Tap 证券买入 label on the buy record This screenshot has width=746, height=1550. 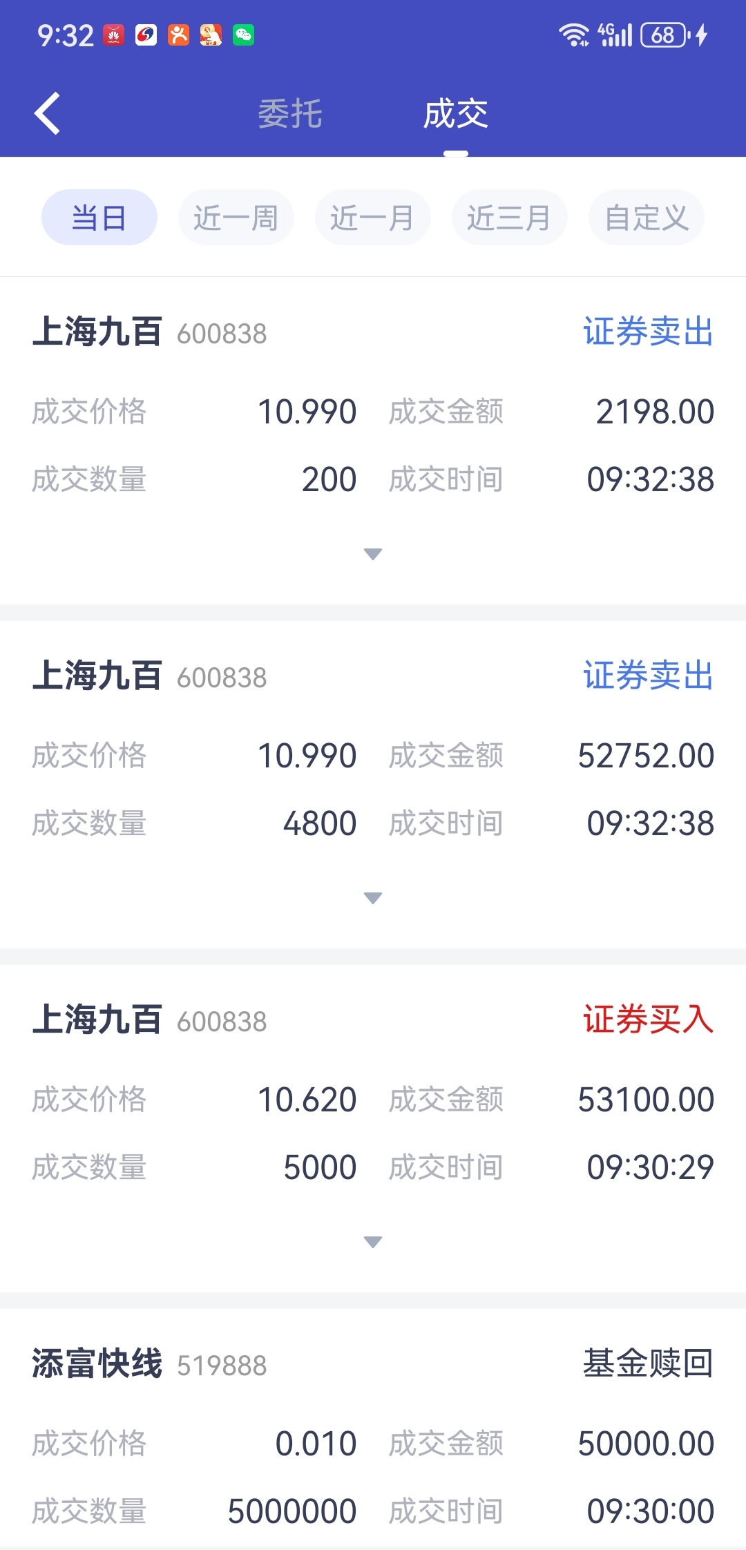[648, 1020]
